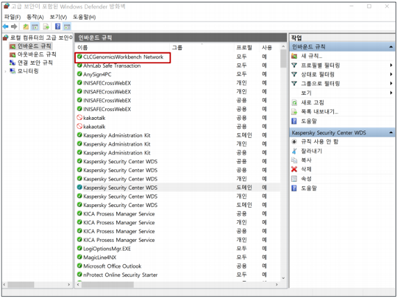
Task: Select the nProtect Online Security Starter rule name
Action: pyautogui.click(x=120, y=275)
